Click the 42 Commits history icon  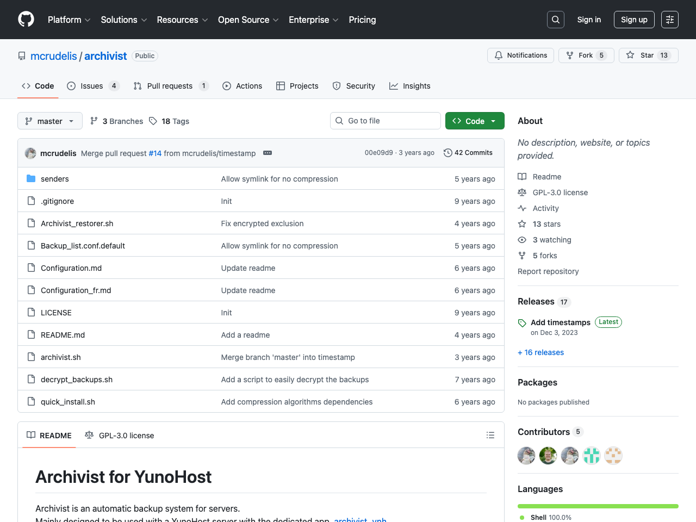pyautogui.click(x=448, y=153)
